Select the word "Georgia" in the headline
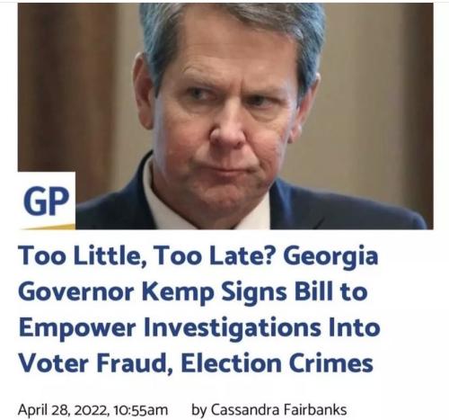Screen dimensions: 449x420 (330, 257)
